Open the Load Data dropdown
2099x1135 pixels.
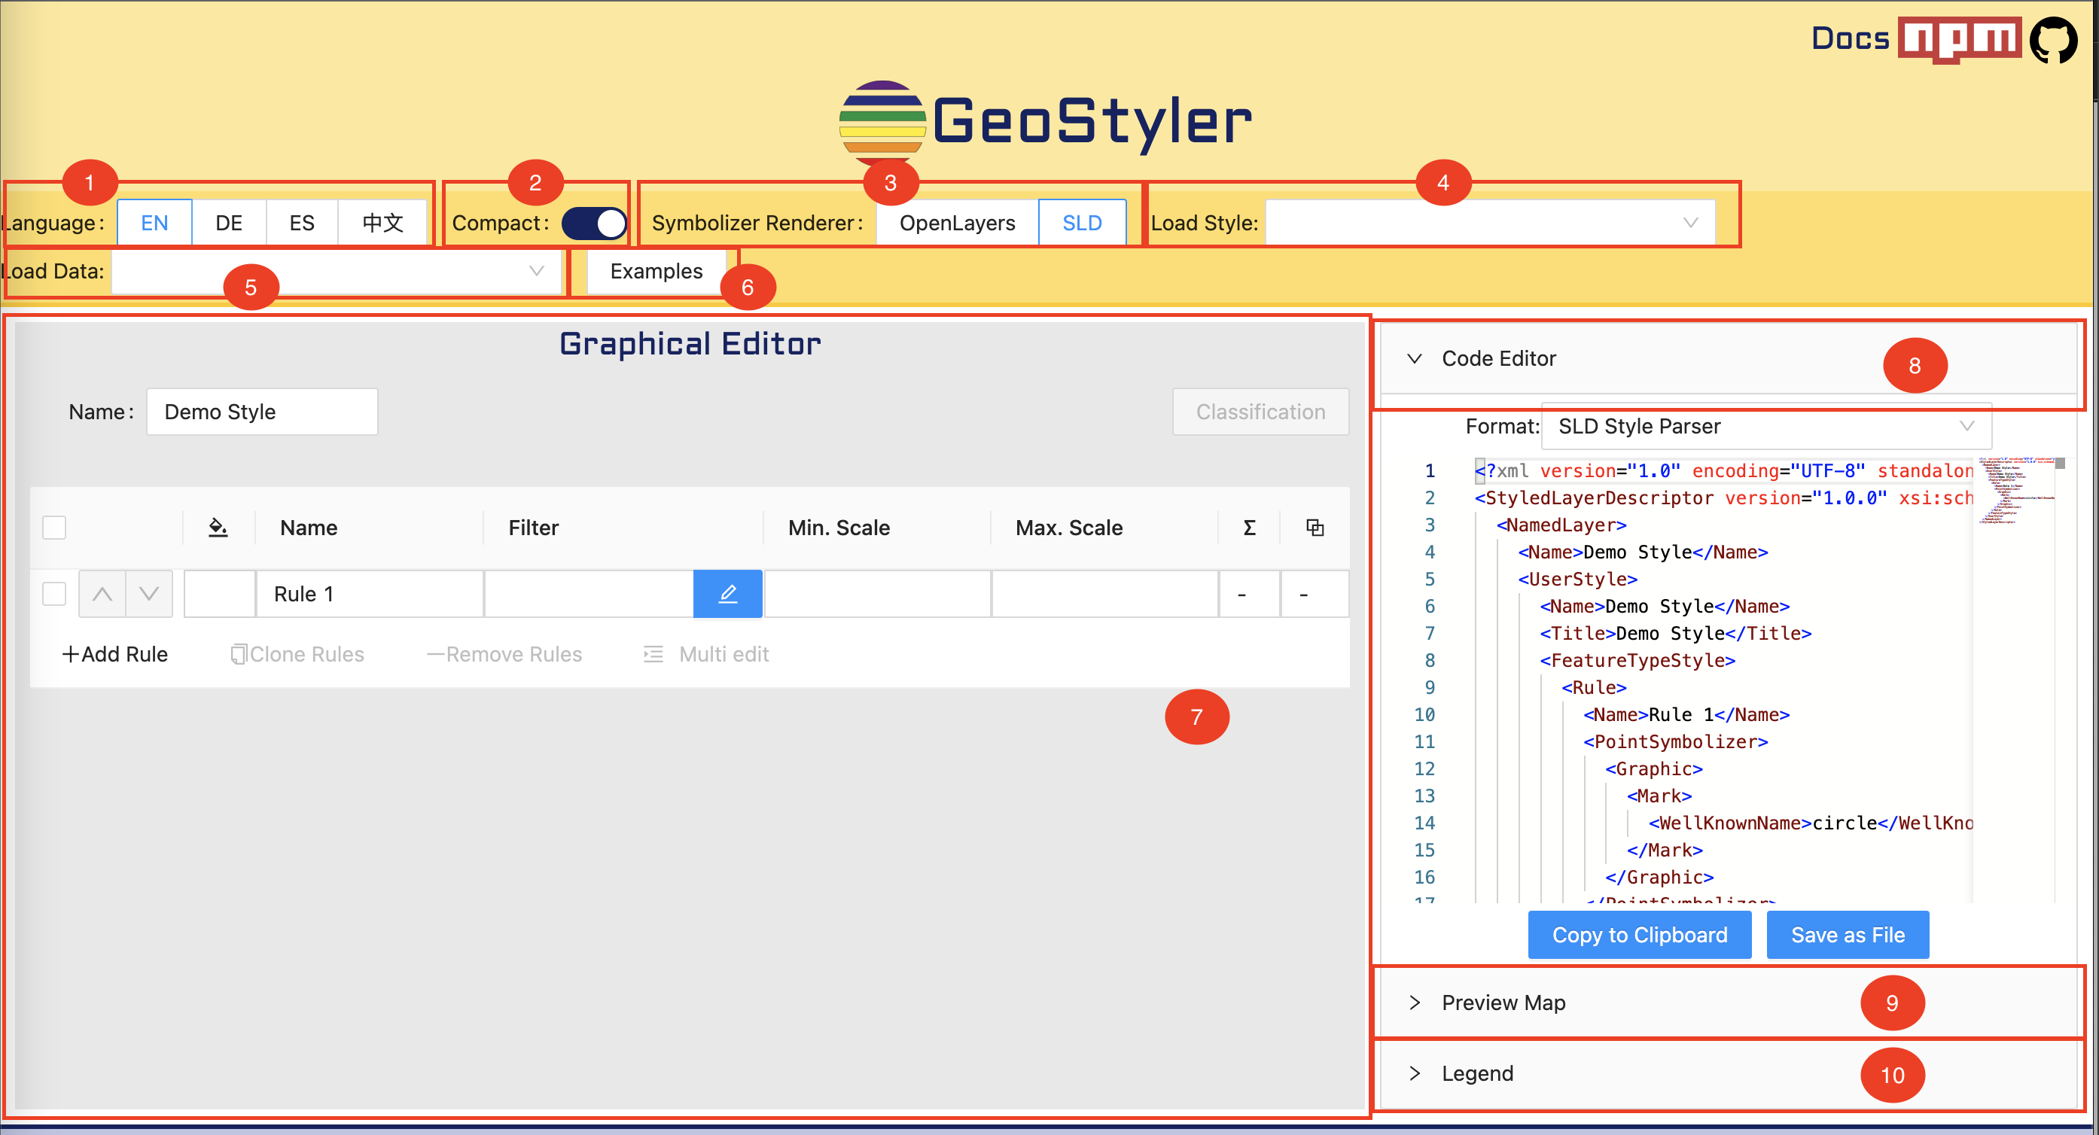(x=336, y=270)
